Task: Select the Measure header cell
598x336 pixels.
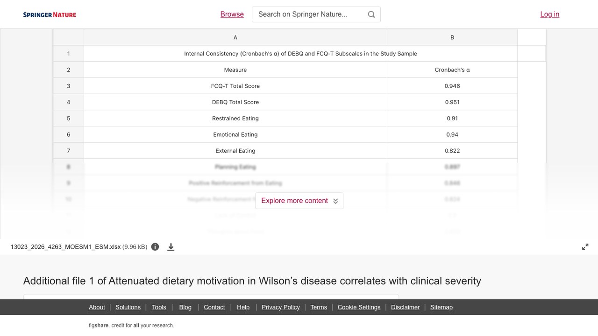Action: point(235,70)
